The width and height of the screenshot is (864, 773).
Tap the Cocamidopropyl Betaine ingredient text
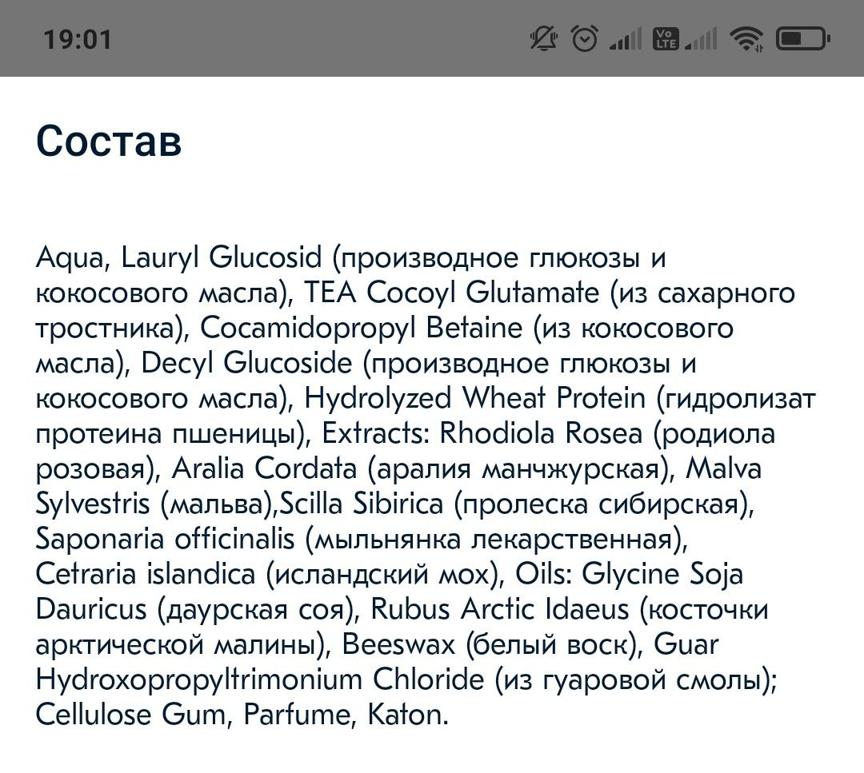click(x=361, y=328)
